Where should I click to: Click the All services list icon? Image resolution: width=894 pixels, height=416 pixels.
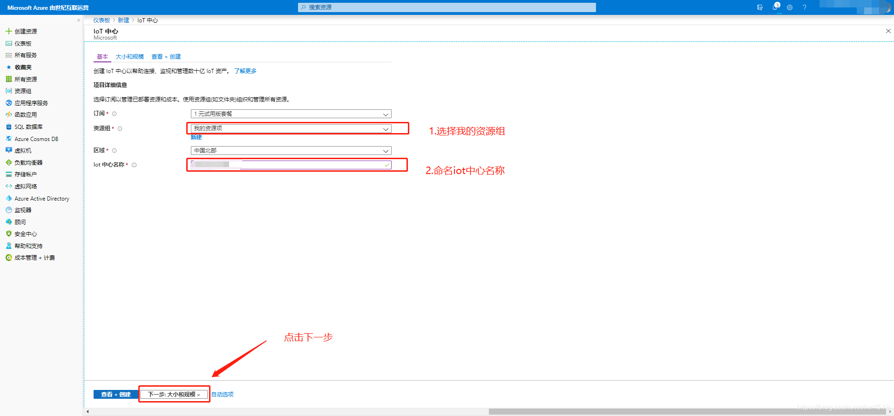point(8,55)
